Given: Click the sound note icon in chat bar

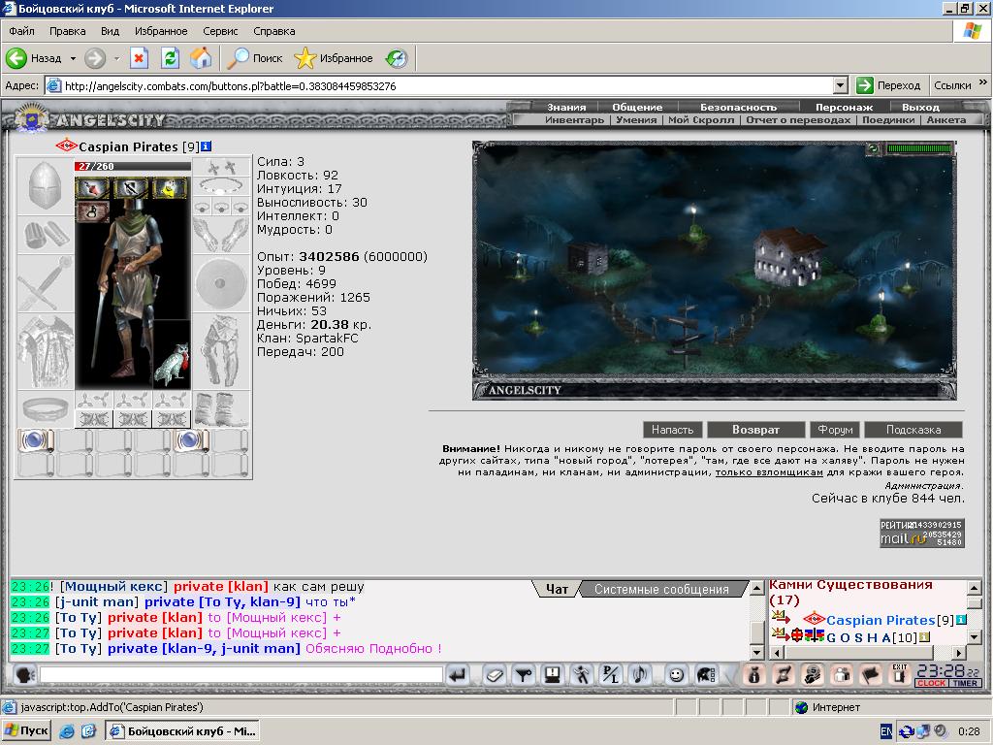Looking at the screenshot, I should (x=640, y=675).
